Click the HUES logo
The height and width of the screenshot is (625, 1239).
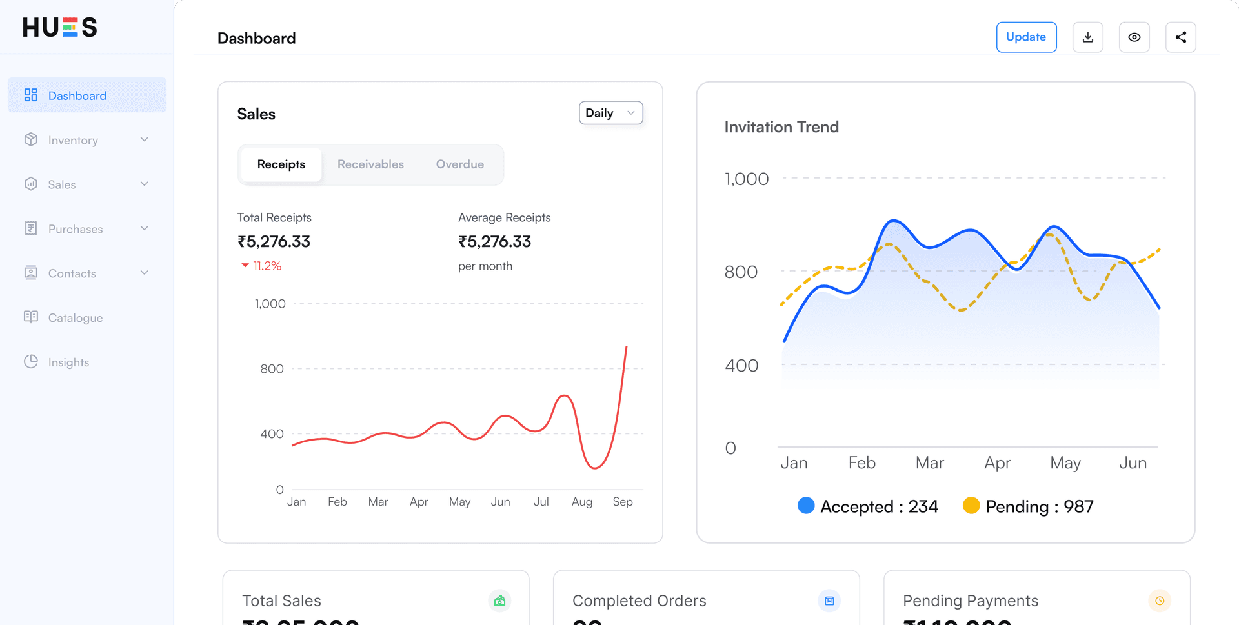(59, 27)
